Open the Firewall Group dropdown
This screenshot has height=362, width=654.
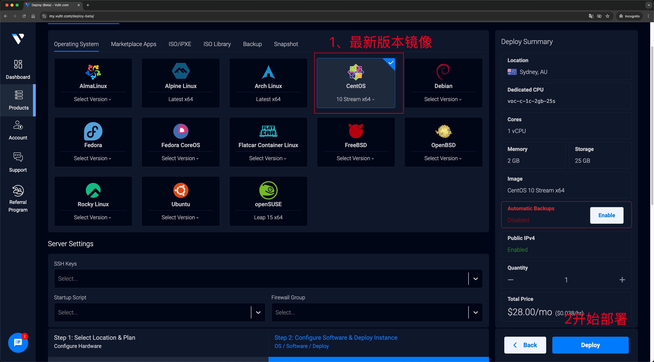click(x=475, y=312)
